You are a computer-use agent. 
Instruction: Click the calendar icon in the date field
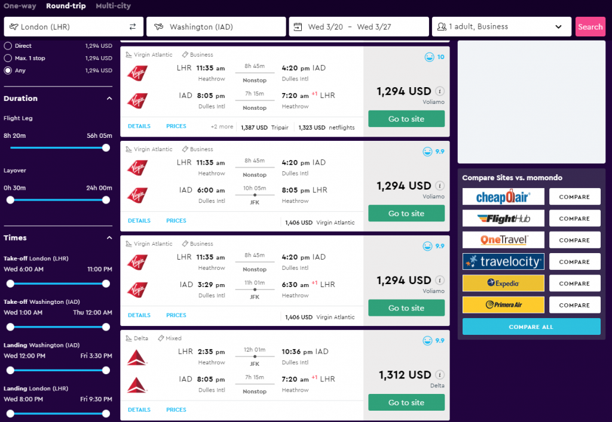(298, 27)
